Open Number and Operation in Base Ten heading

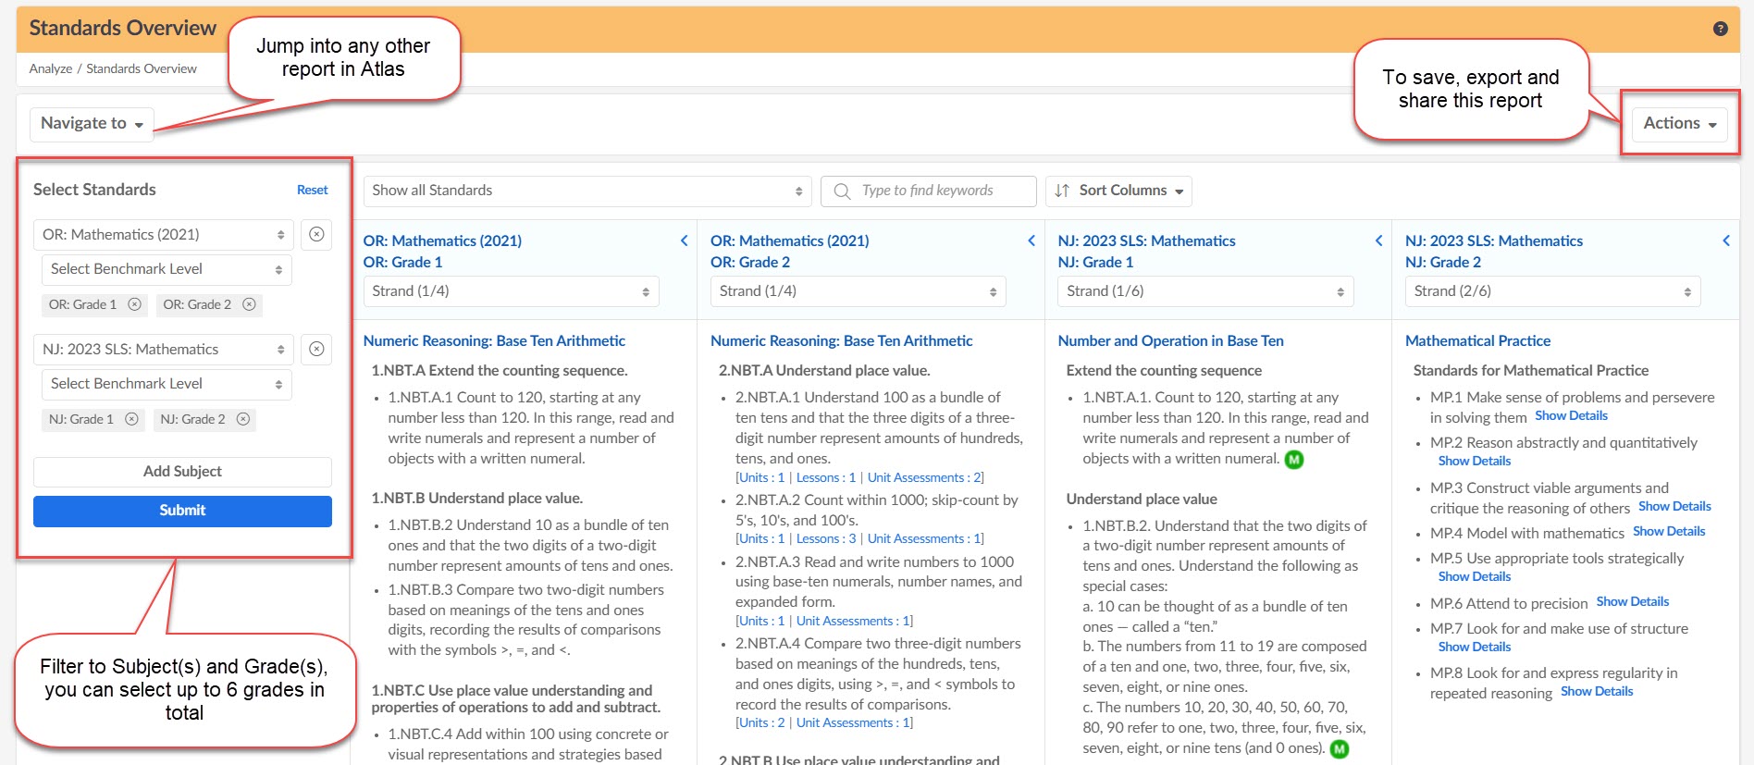[1170, 341]
